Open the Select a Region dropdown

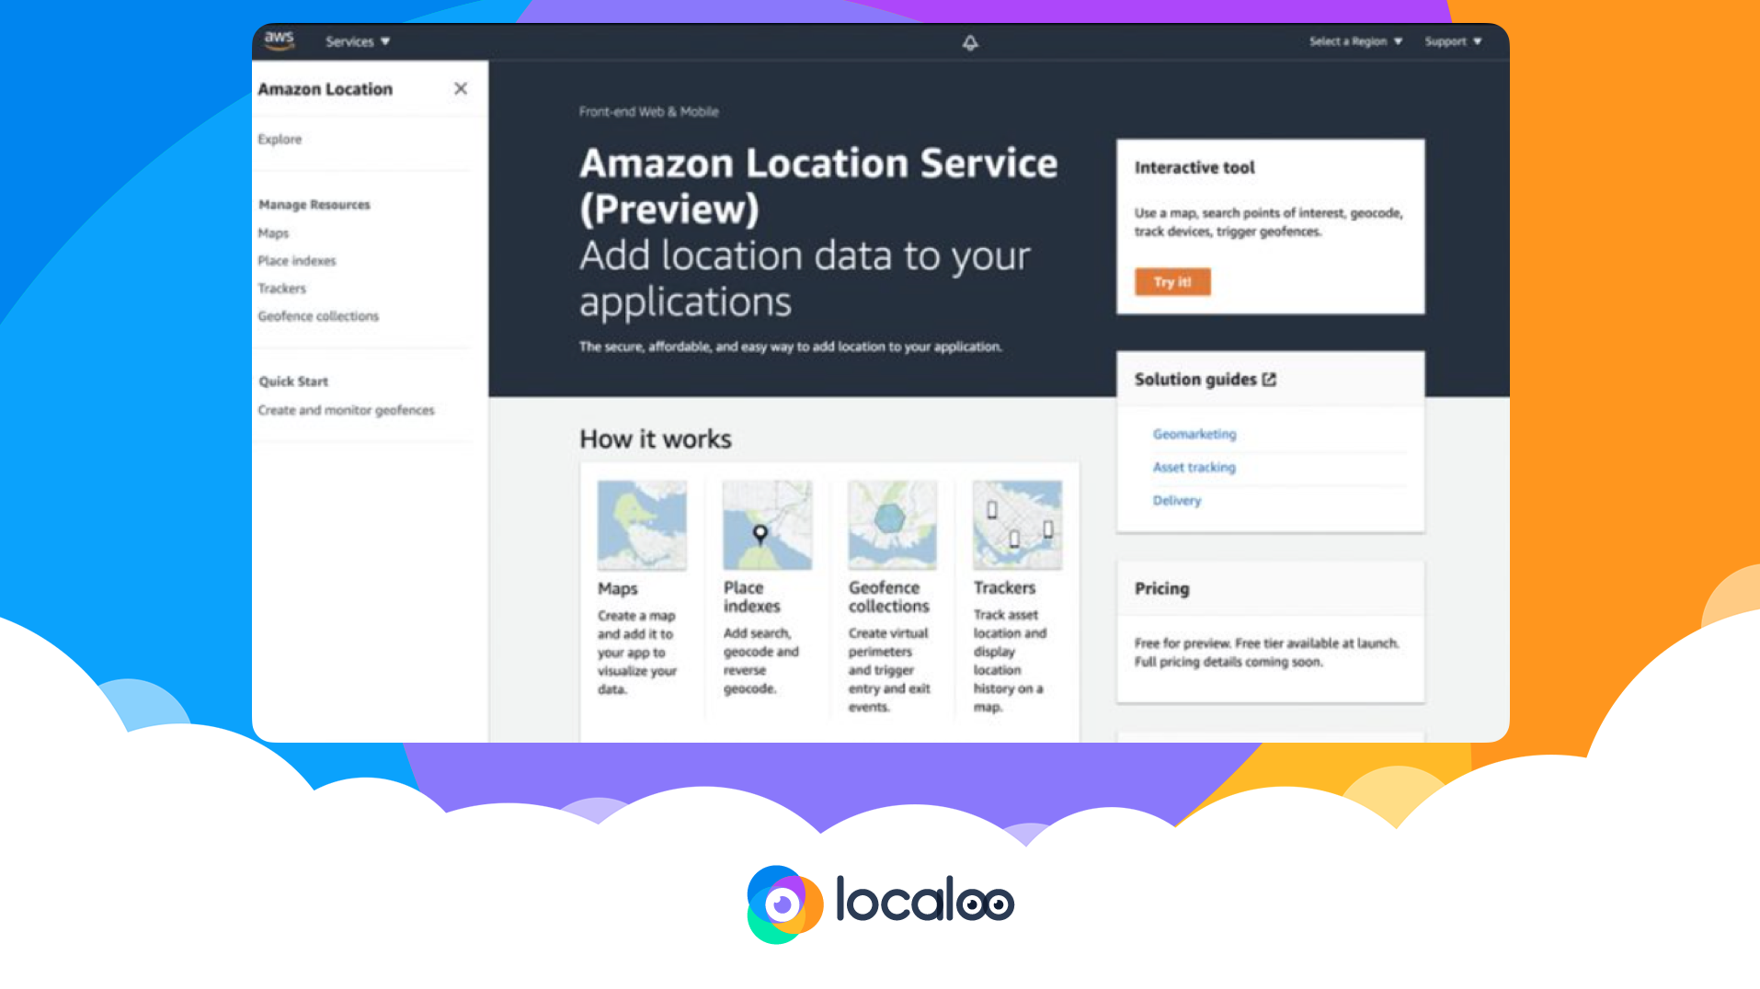[1355, 41]
